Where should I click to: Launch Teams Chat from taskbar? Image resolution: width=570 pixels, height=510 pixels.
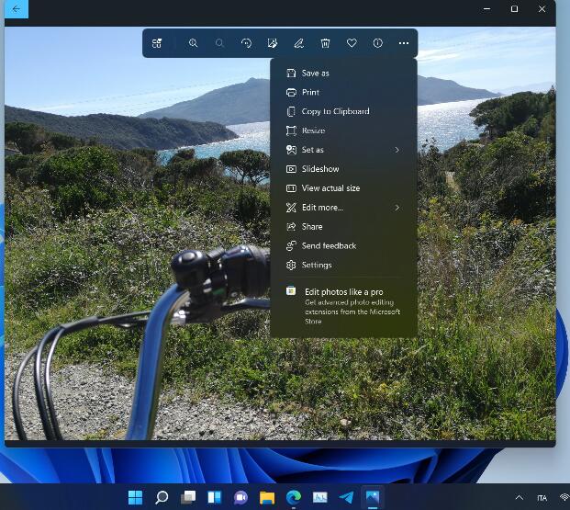tap(240, 498)
